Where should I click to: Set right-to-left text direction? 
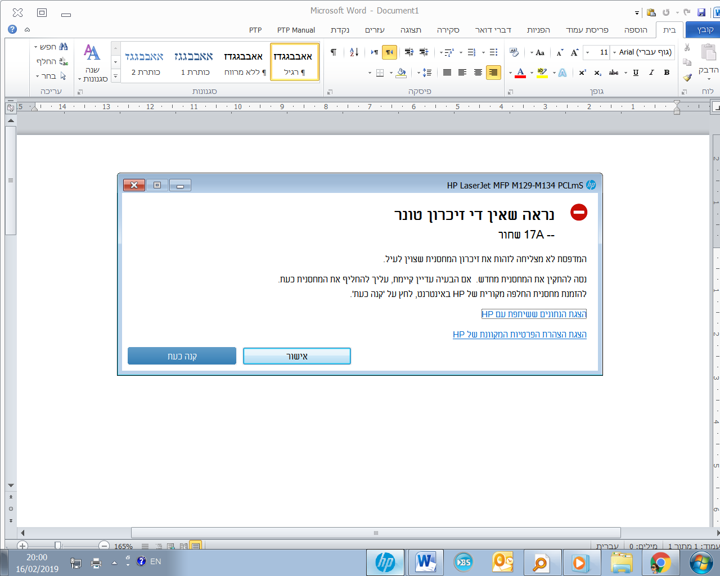(x=389, y=52)
